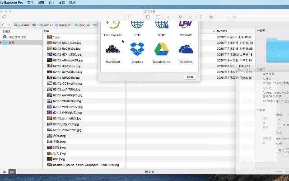289x181 pixels.
Task: Pick the OwnCloud connection type
Action: (112, 50)
